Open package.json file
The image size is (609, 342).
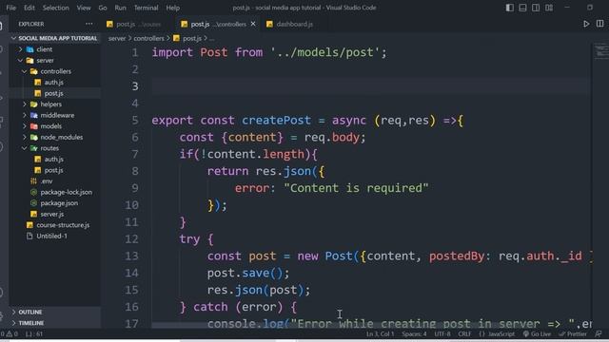pos(54,203)
